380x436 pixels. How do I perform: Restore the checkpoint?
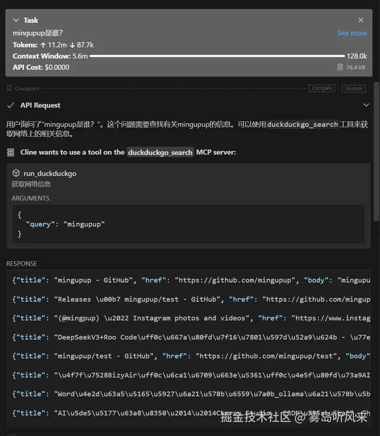point(354,88)
